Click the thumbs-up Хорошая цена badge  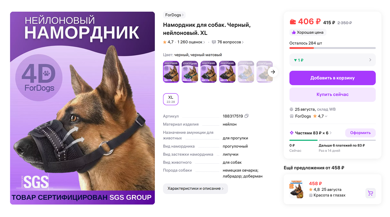(308, 32)
